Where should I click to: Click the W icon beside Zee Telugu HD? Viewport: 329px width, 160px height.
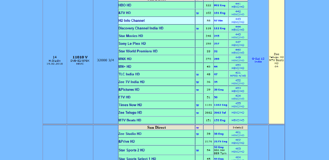pyautogui.click(x=197, y=113)
